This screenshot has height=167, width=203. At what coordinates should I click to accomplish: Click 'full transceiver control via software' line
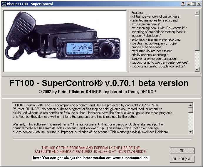(x=155, y=16)
